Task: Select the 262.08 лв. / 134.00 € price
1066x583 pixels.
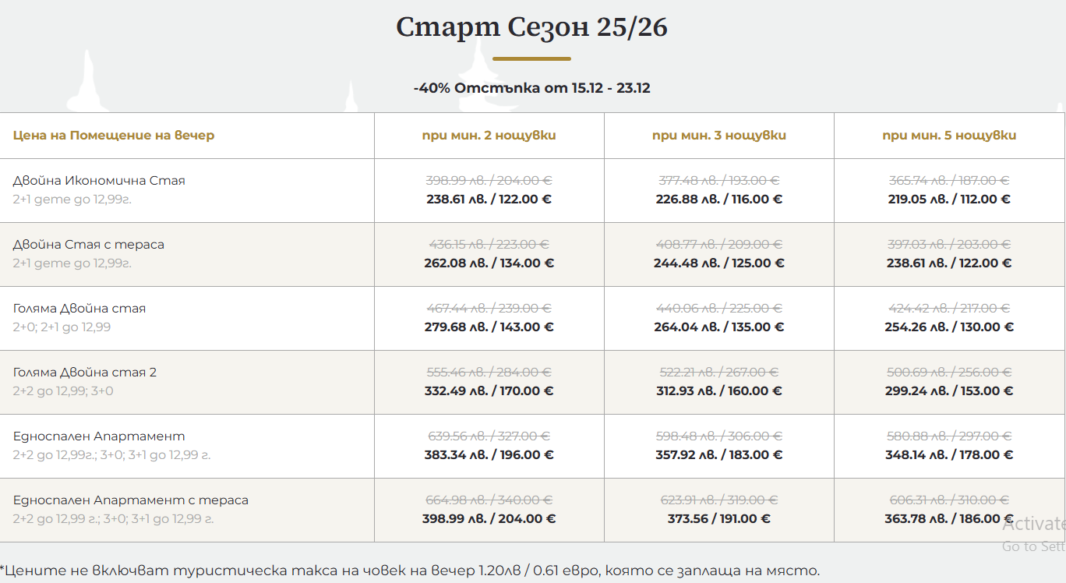Action: [489, 263]
